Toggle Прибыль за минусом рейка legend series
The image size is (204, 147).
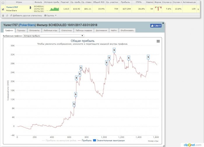pos(59,141)
